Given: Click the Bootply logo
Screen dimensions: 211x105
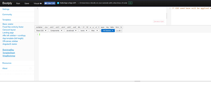Looking at the screenshot, I should tap(7, 3).
